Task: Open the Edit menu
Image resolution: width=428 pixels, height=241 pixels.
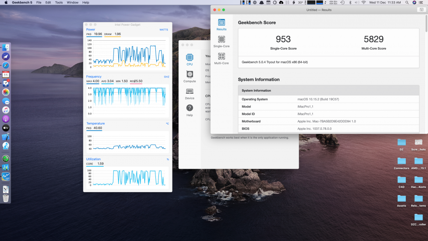Action: tap(48, 3)
